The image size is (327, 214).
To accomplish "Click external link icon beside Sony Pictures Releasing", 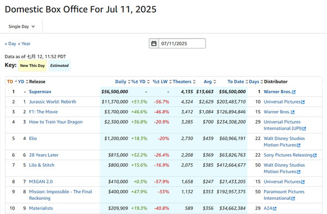I will (314, 155).
